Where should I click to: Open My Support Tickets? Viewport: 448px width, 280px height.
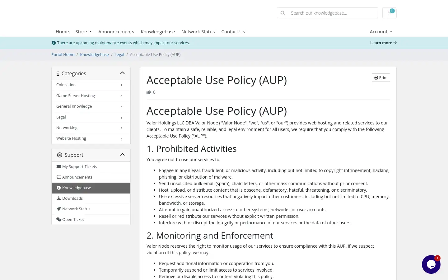pos(91,167)
